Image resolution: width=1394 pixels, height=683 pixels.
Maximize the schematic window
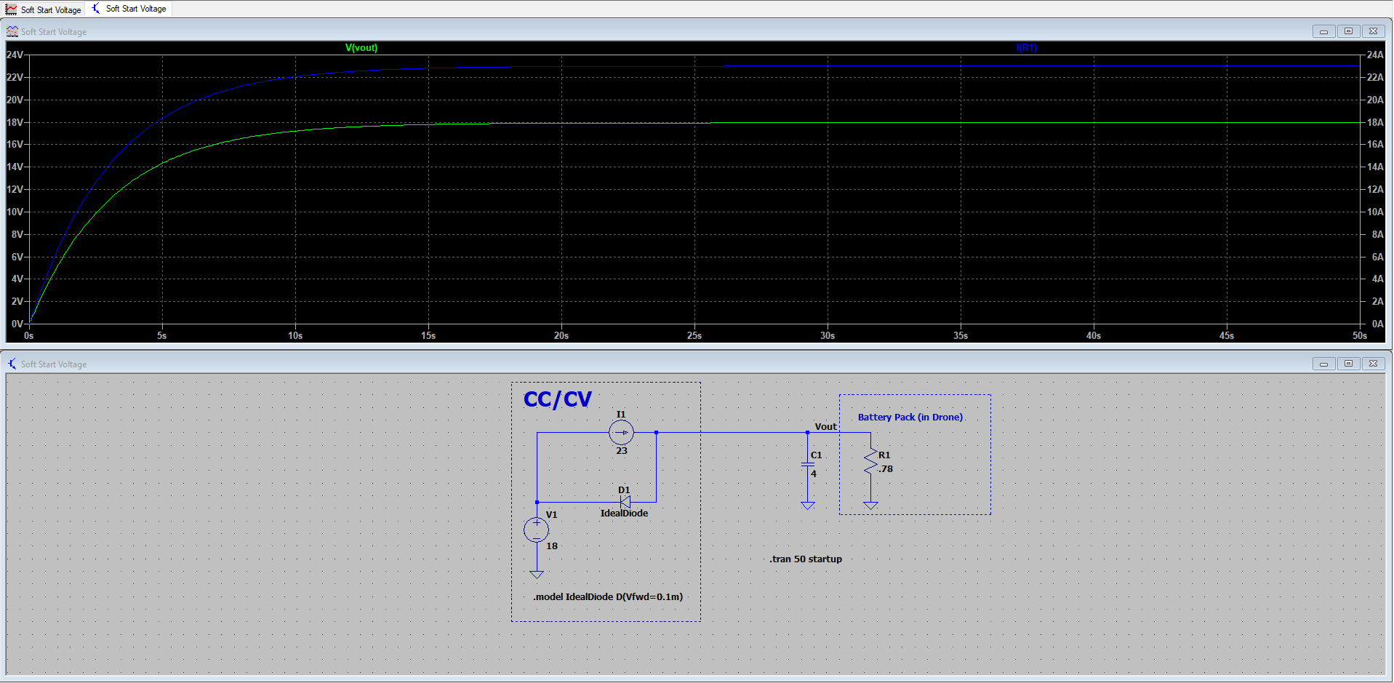1348,364
